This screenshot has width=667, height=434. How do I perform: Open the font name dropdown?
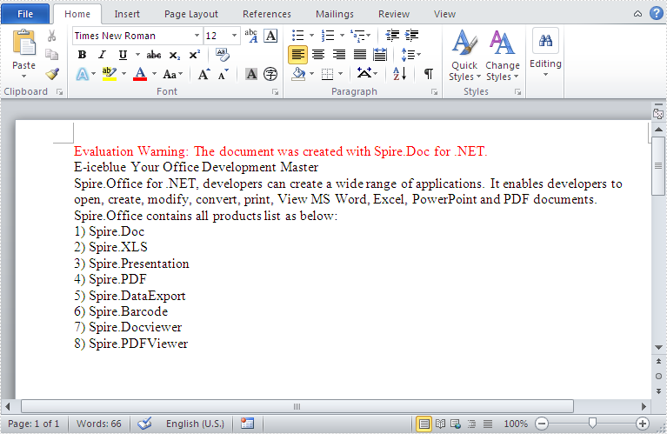pos(197,36)
